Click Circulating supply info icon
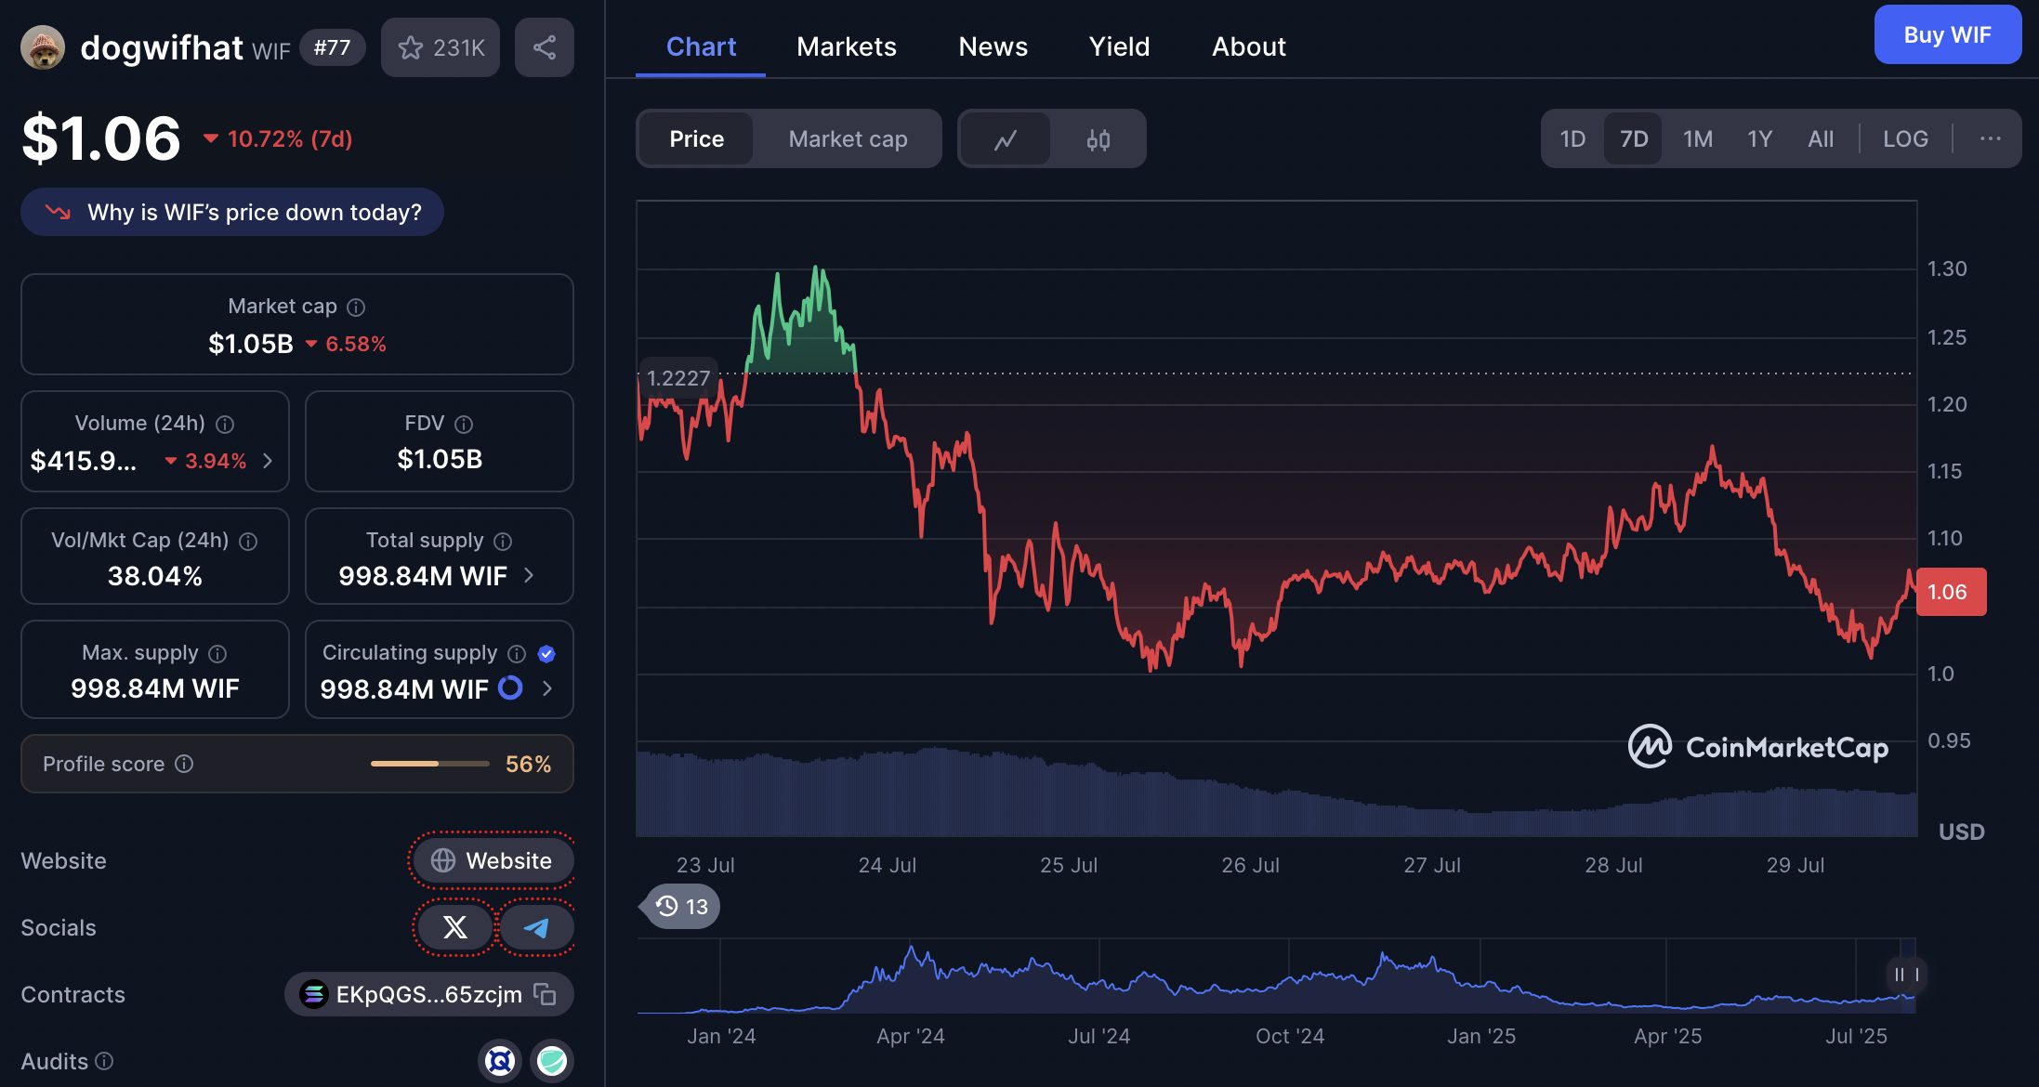Screen dimensions: 2039x1087 pyautogui.click(x=517, y=653)
